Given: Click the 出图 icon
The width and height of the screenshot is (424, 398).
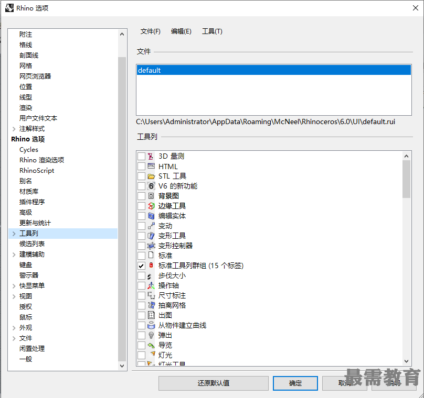Looking at the screenshot, I should pos(151,315).
